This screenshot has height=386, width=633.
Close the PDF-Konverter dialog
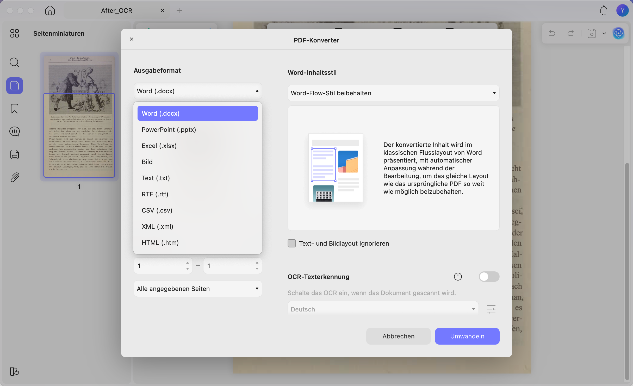(132, 39)
